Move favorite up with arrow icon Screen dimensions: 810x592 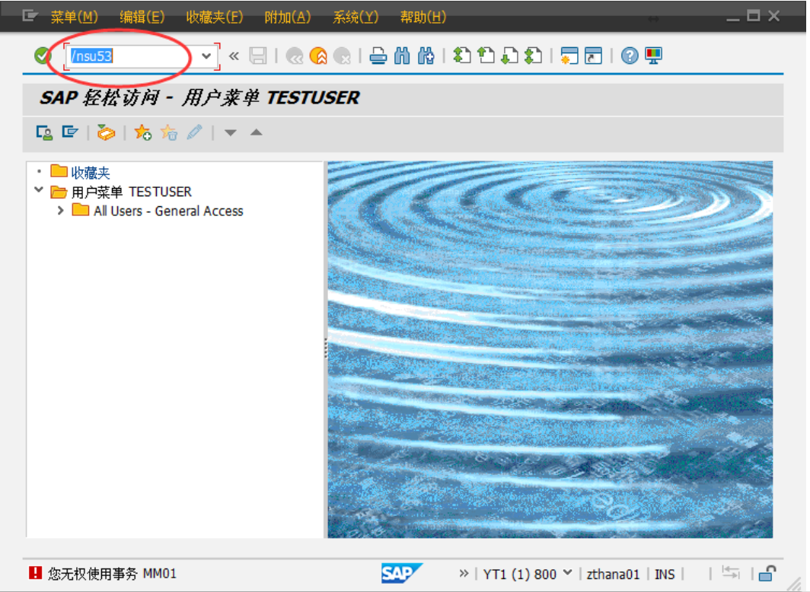click(x=257, y=132)
